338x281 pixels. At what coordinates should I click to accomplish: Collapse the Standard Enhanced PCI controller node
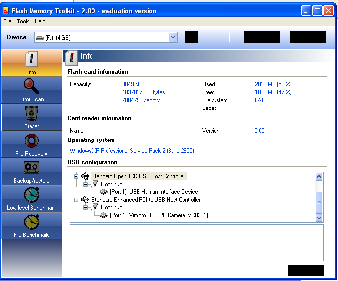(x=76, y=200)
